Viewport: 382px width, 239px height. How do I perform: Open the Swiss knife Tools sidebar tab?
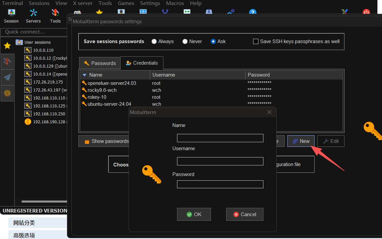pyautogui.click(x=7, y=62)
